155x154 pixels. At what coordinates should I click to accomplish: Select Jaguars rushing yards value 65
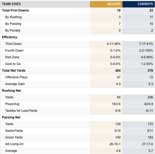click(x=119, y=97)
